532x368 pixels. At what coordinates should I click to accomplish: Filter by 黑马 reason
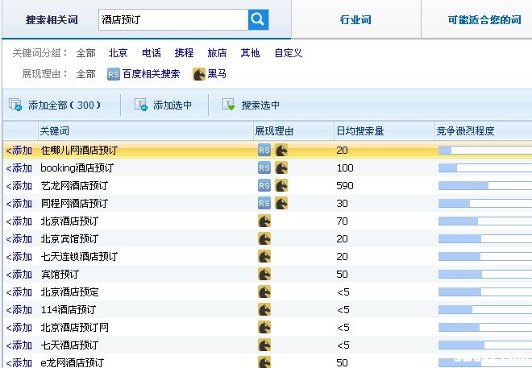(217, 74)
